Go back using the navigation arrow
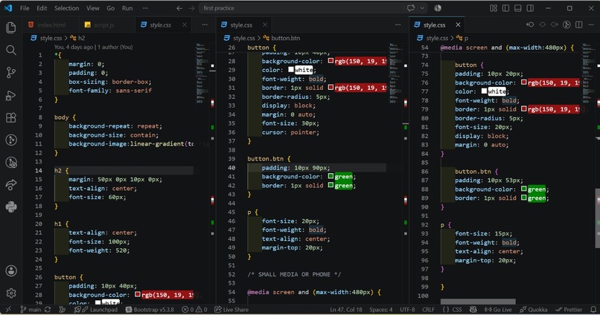This screenshot has width=600, height=315. coord(179,8)
